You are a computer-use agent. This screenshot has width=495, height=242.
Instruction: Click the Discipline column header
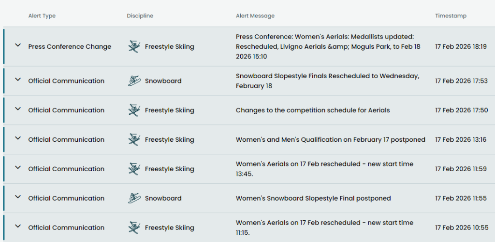(140, 16)
